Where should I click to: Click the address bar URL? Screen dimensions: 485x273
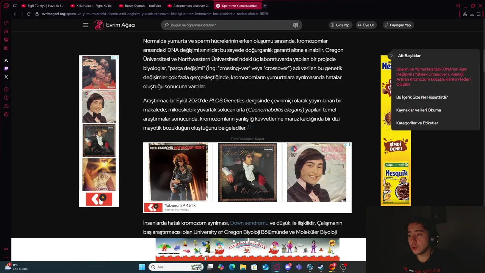[155, 14]
